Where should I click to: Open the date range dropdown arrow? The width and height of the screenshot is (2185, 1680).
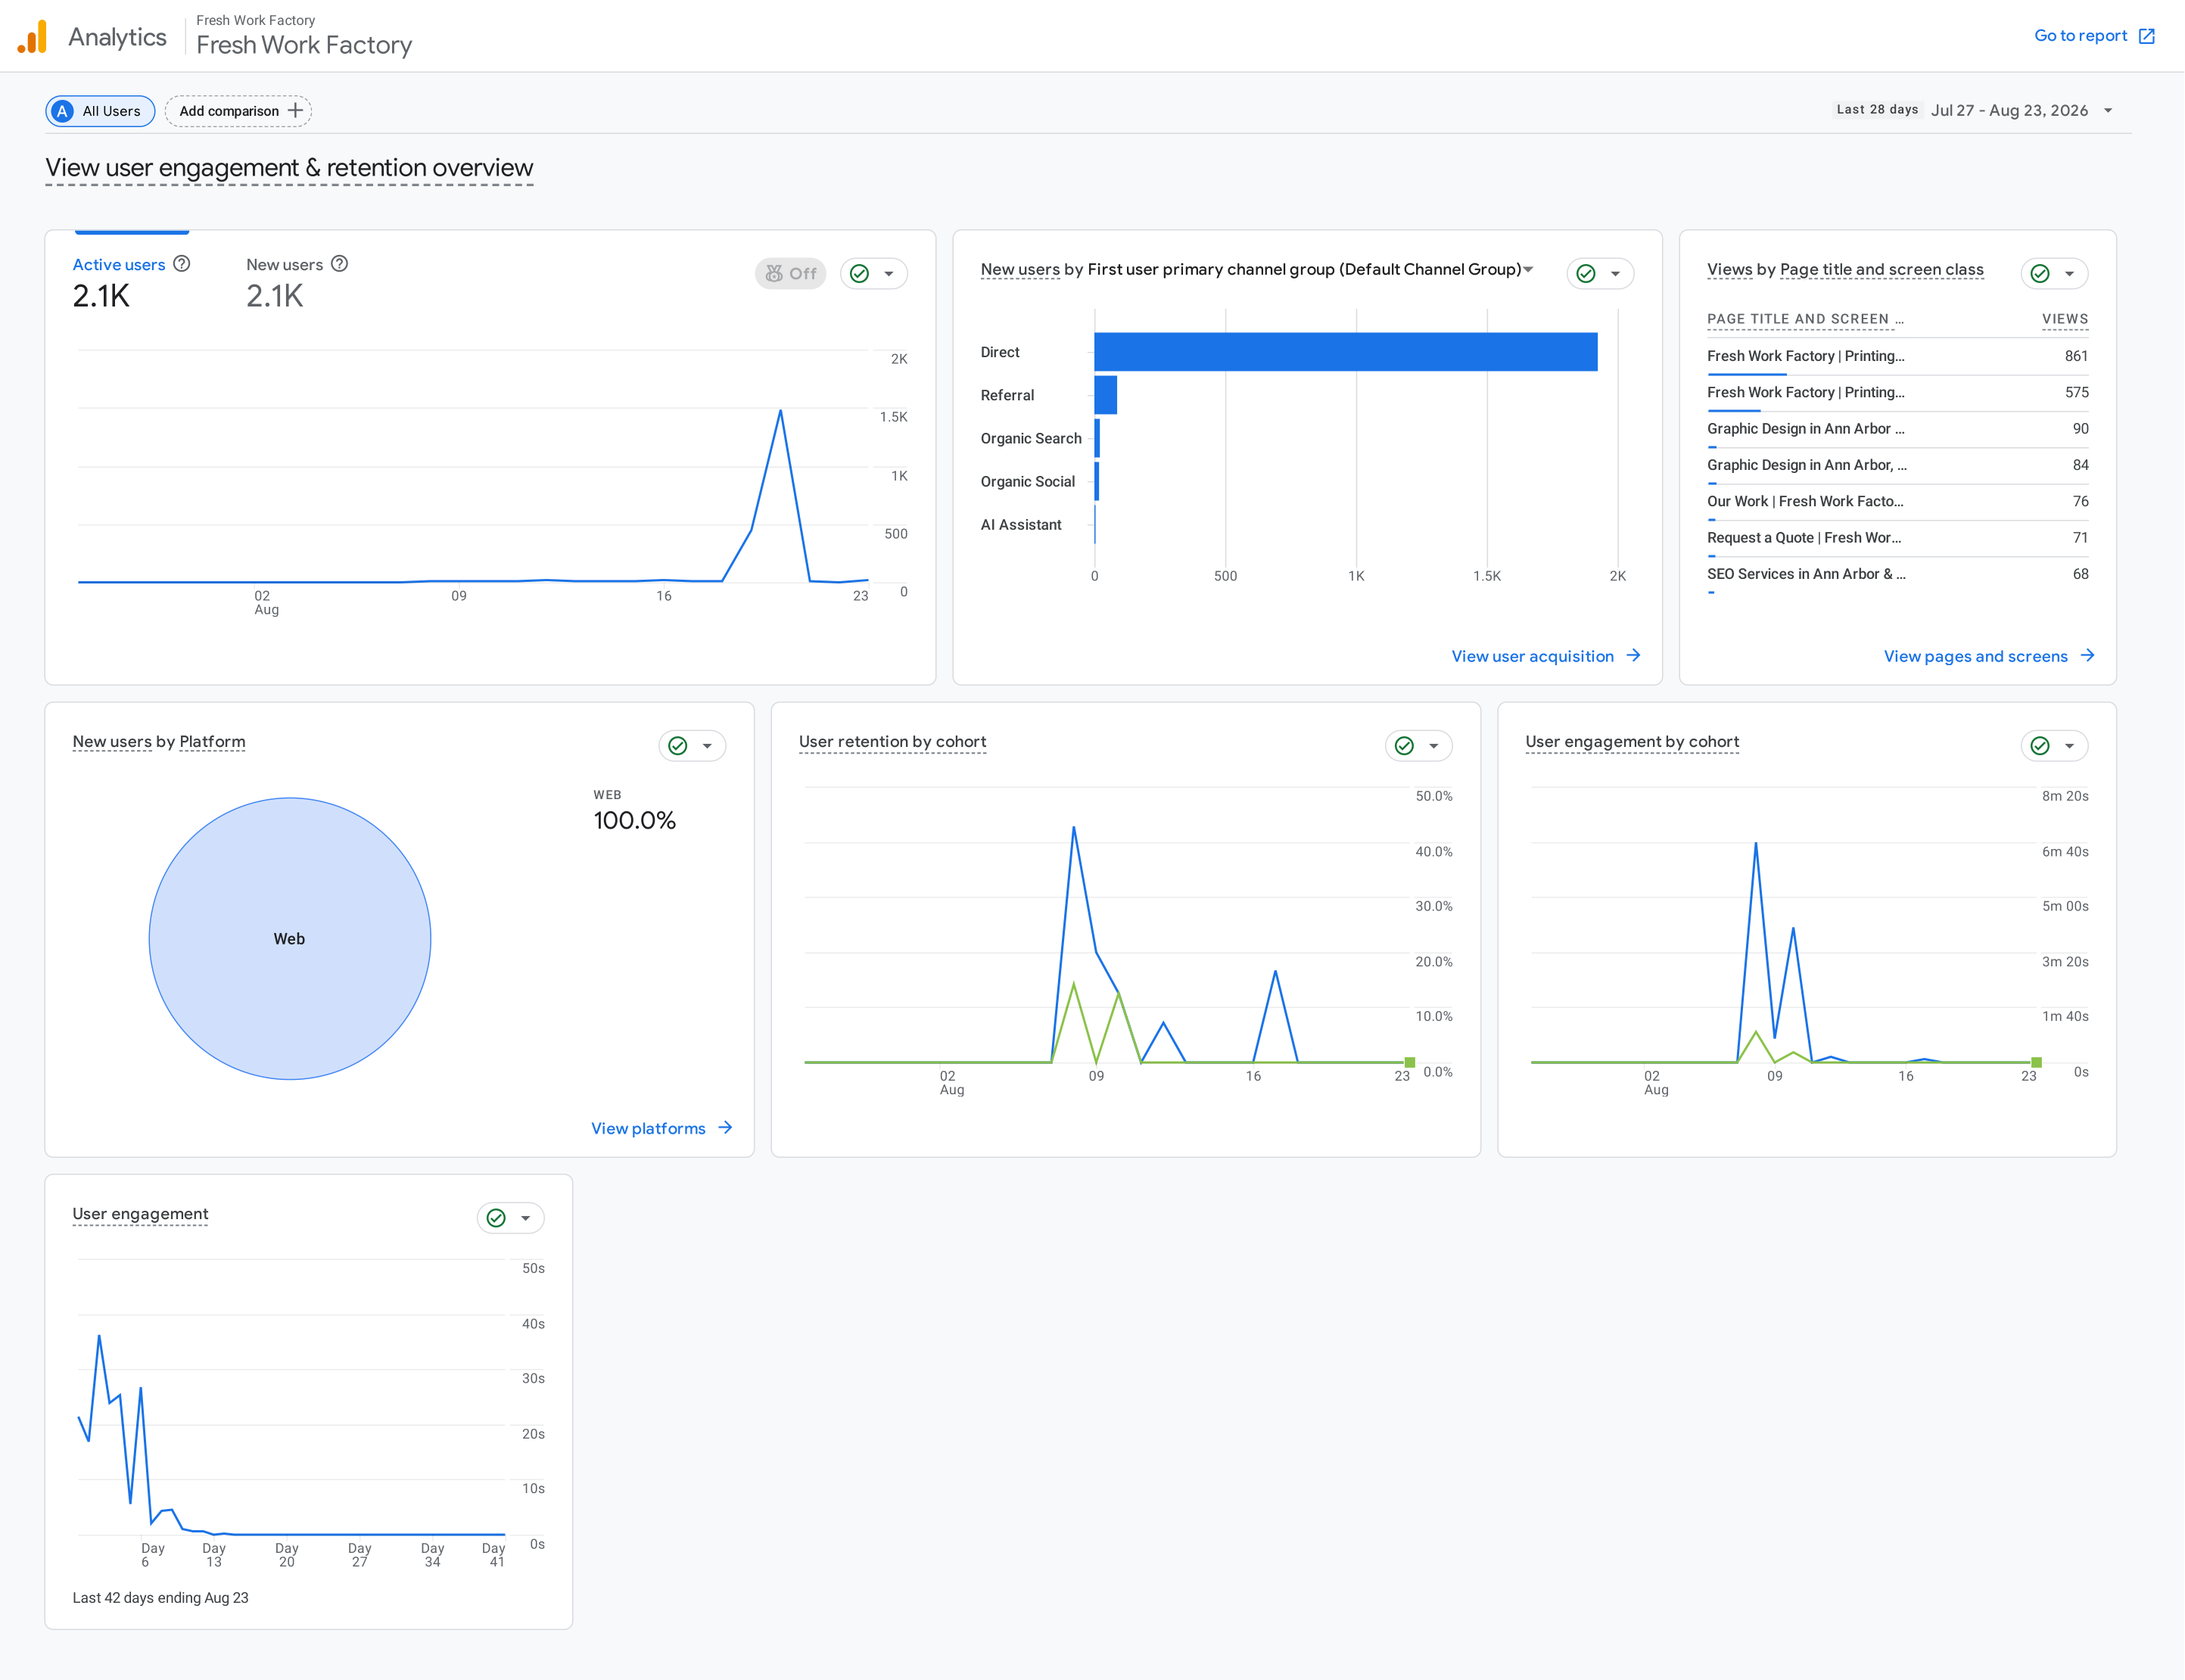(x=2108, y=111)
